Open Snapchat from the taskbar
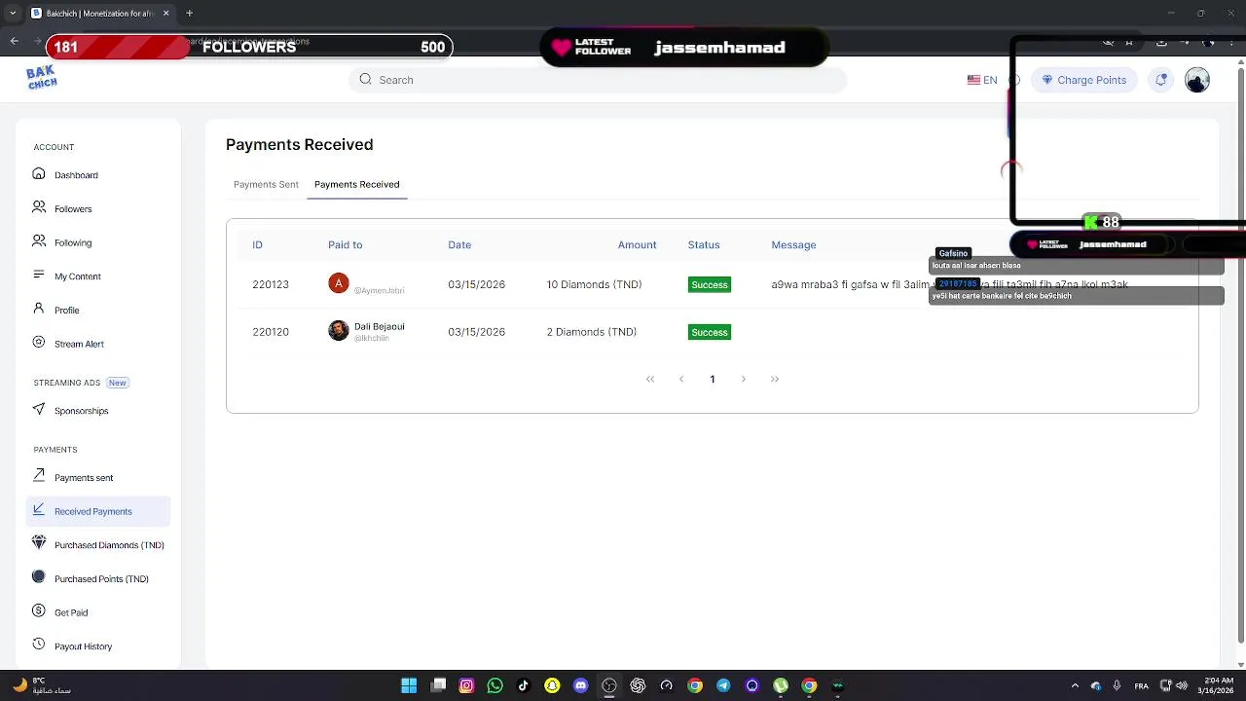Viewport: 1246px width, 701px height. click(552, 685)
